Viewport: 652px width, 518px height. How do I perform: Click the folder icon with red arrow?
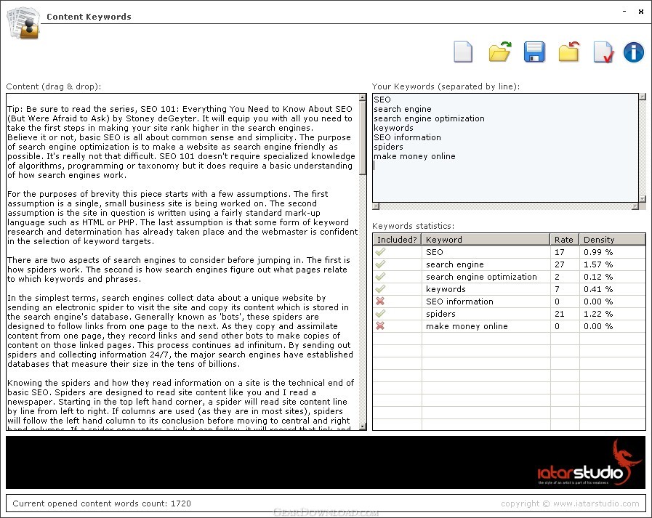(x=569, y=52)
